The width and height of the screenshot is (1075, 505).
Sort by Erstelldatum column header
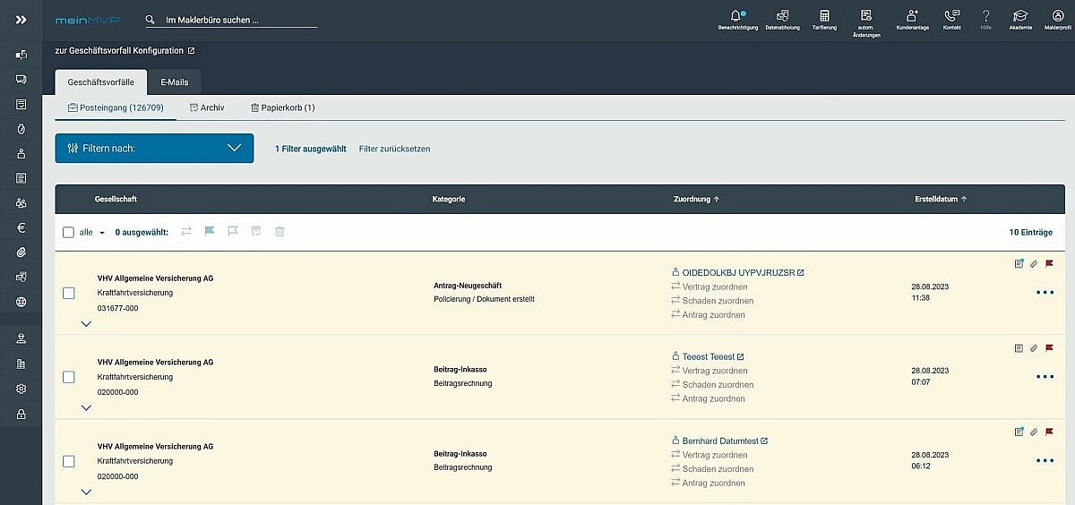click(941, 199)
